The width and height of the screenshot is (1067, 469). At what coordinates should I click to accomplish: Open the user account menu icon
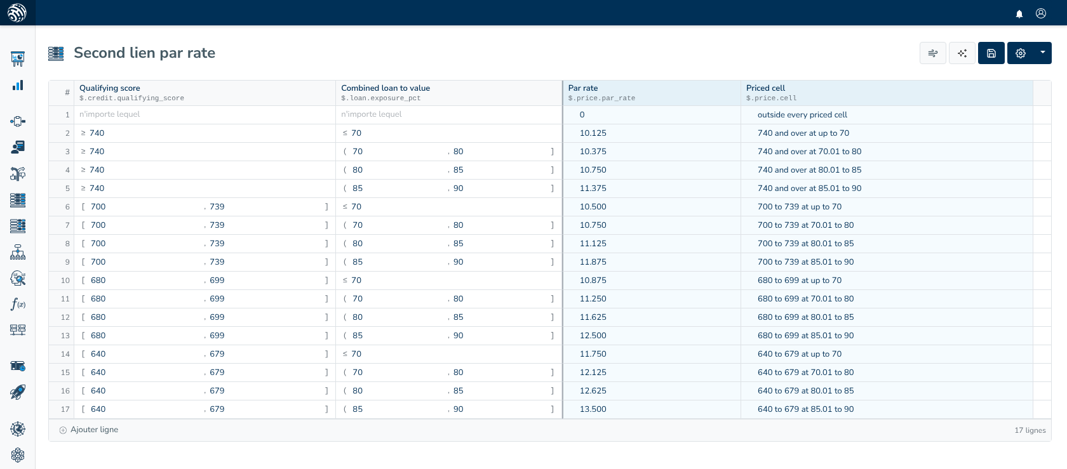coord(1041,13)
